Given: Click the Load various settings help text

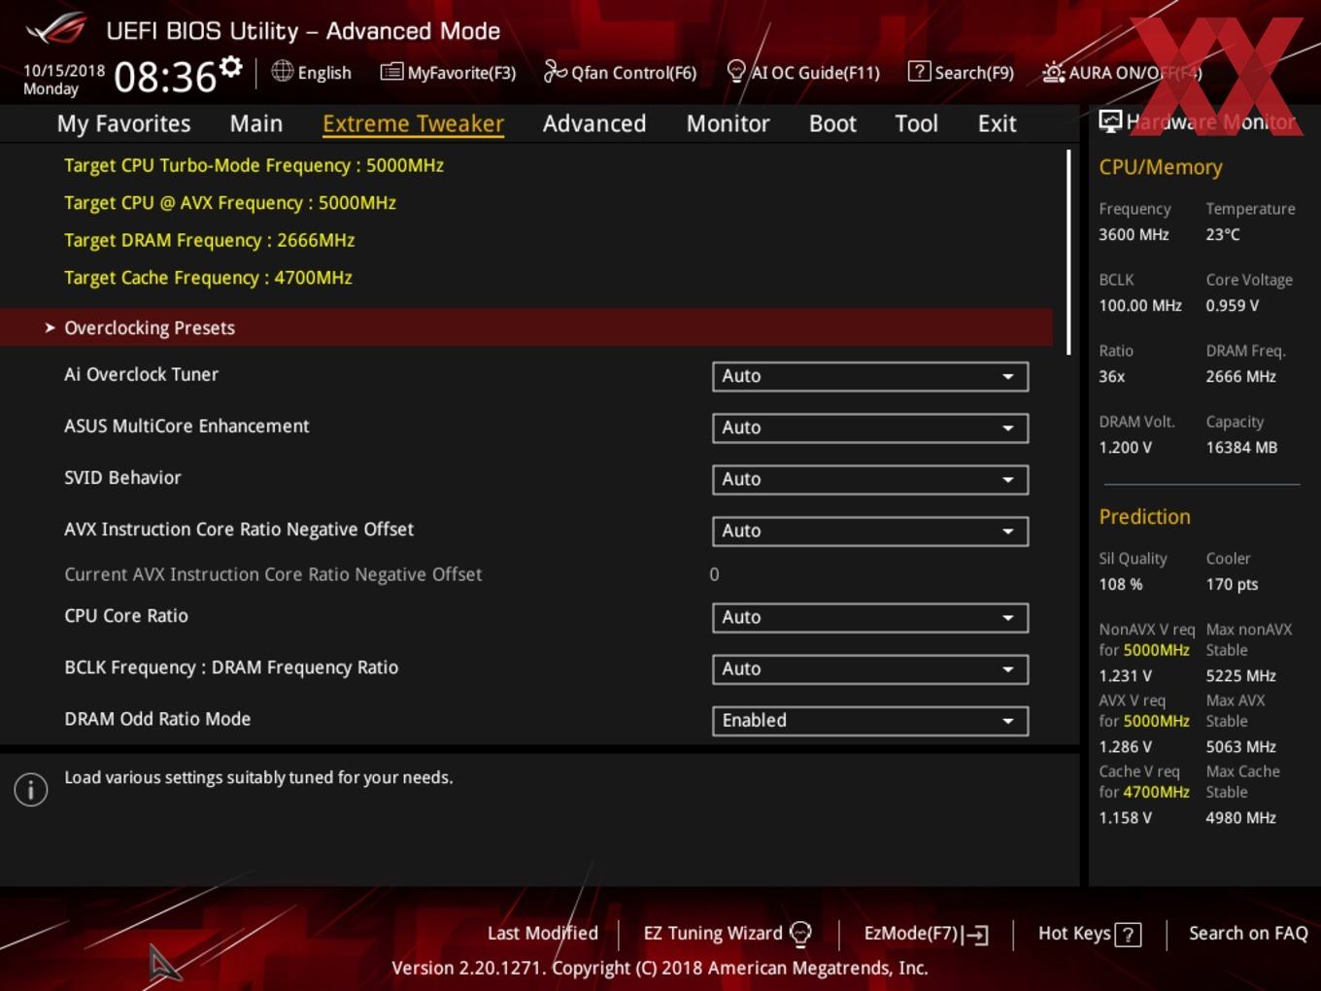Looking at the screenshot, I should coord(258,777).
